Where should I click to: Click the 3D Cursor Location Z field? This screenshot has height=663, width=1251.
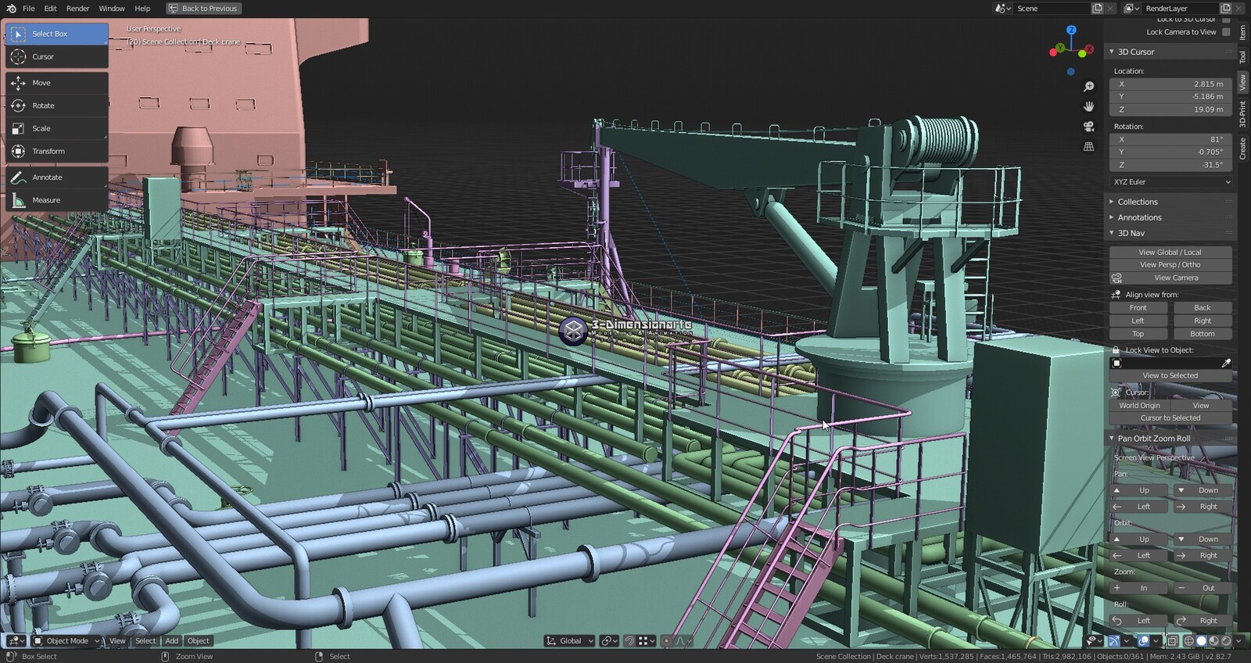tap(1170, 109)
